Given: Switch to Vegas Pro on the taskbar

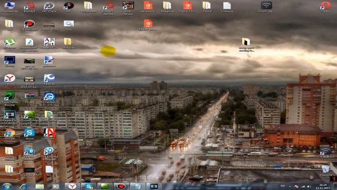Looking at the screenshot, I should [x=154, y=186].
